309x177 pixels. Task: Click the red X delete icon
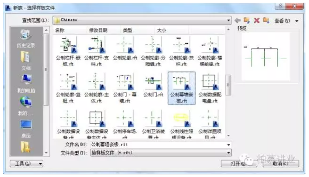257,20
